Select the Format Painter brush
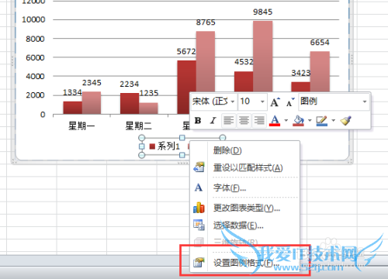The width and height of the screenshot is (388, 279). coord(345,120)
